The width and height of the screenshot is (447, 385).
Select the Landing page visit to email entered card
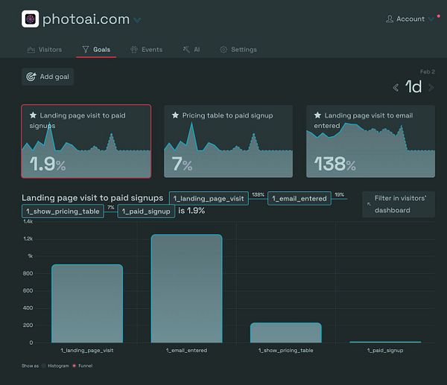pos(370,141)
